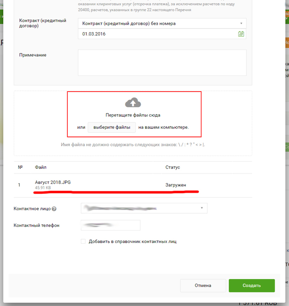The width and height of the screenshot is (289, 306).
Task: Click the 45.91 KB file size text
Action: [x=43, y=188]
